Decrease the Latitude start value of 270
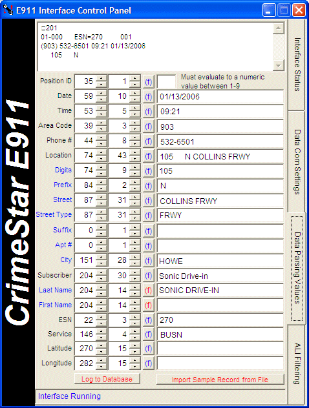Image resolution: width=309 pixels, height=408 pixels. (101, 352)
